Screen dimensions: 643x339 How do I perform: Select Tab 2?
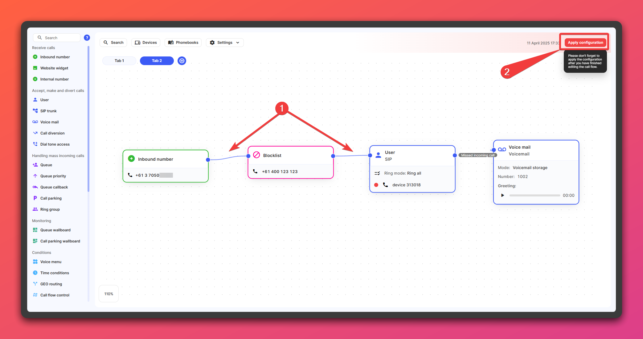click(157, 61)
